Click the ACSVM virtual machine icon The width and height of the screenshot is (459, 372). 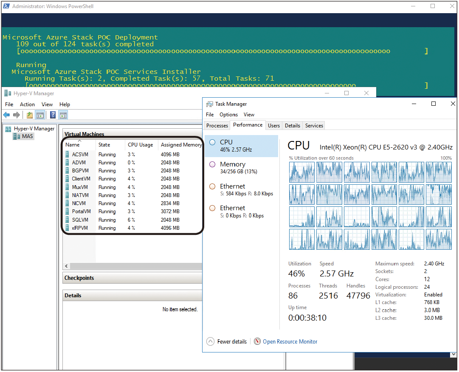pos(68,155)
